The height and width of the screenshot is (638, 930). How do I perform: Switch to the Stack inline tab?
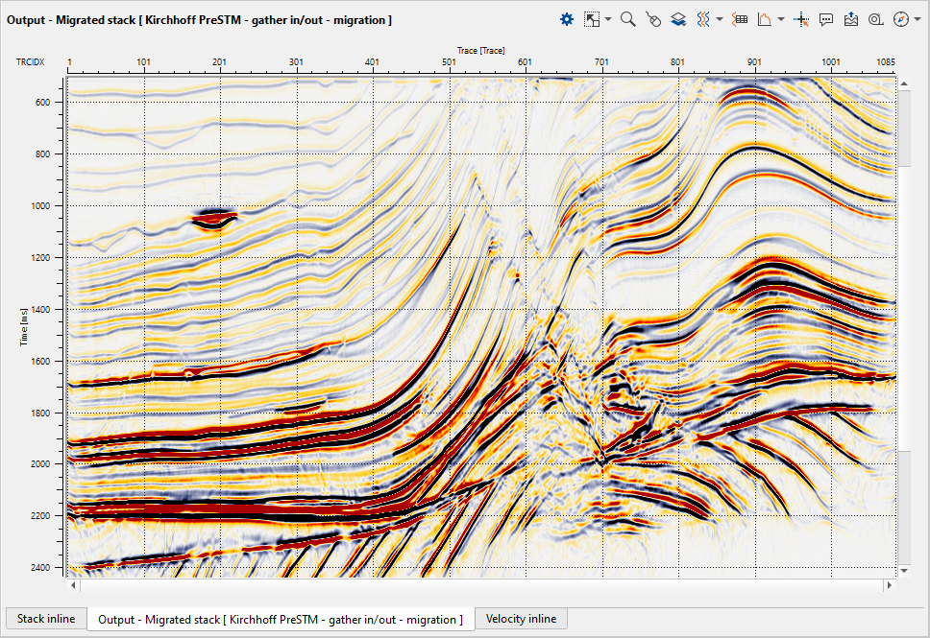(x=44, y=619)
